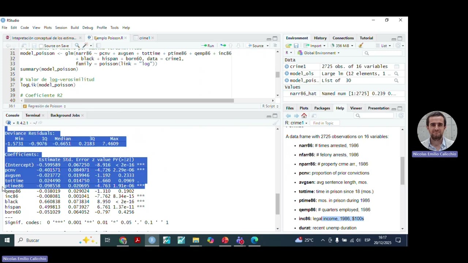
Task: Inspect model_ols with magnifier icon
Action: pos(396,73)
